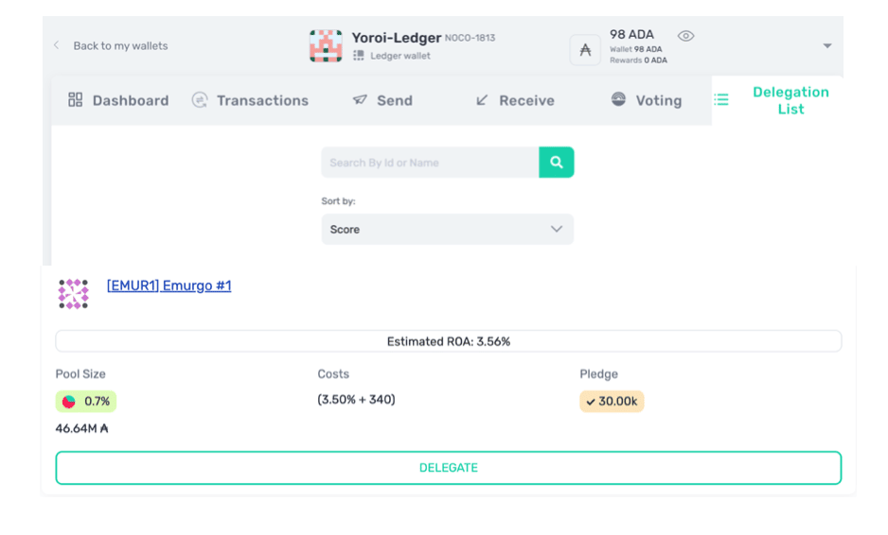This screenshot has height=535, width=888.
Task: Select the Delegation List tab
Action: pyautogui.click(x=790, y=100)
